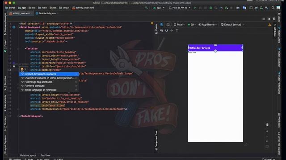The height and width of the screenshot is (160, 286).
Task: Expand the lightbulb dropdown arrow
Action: [25, 69]
